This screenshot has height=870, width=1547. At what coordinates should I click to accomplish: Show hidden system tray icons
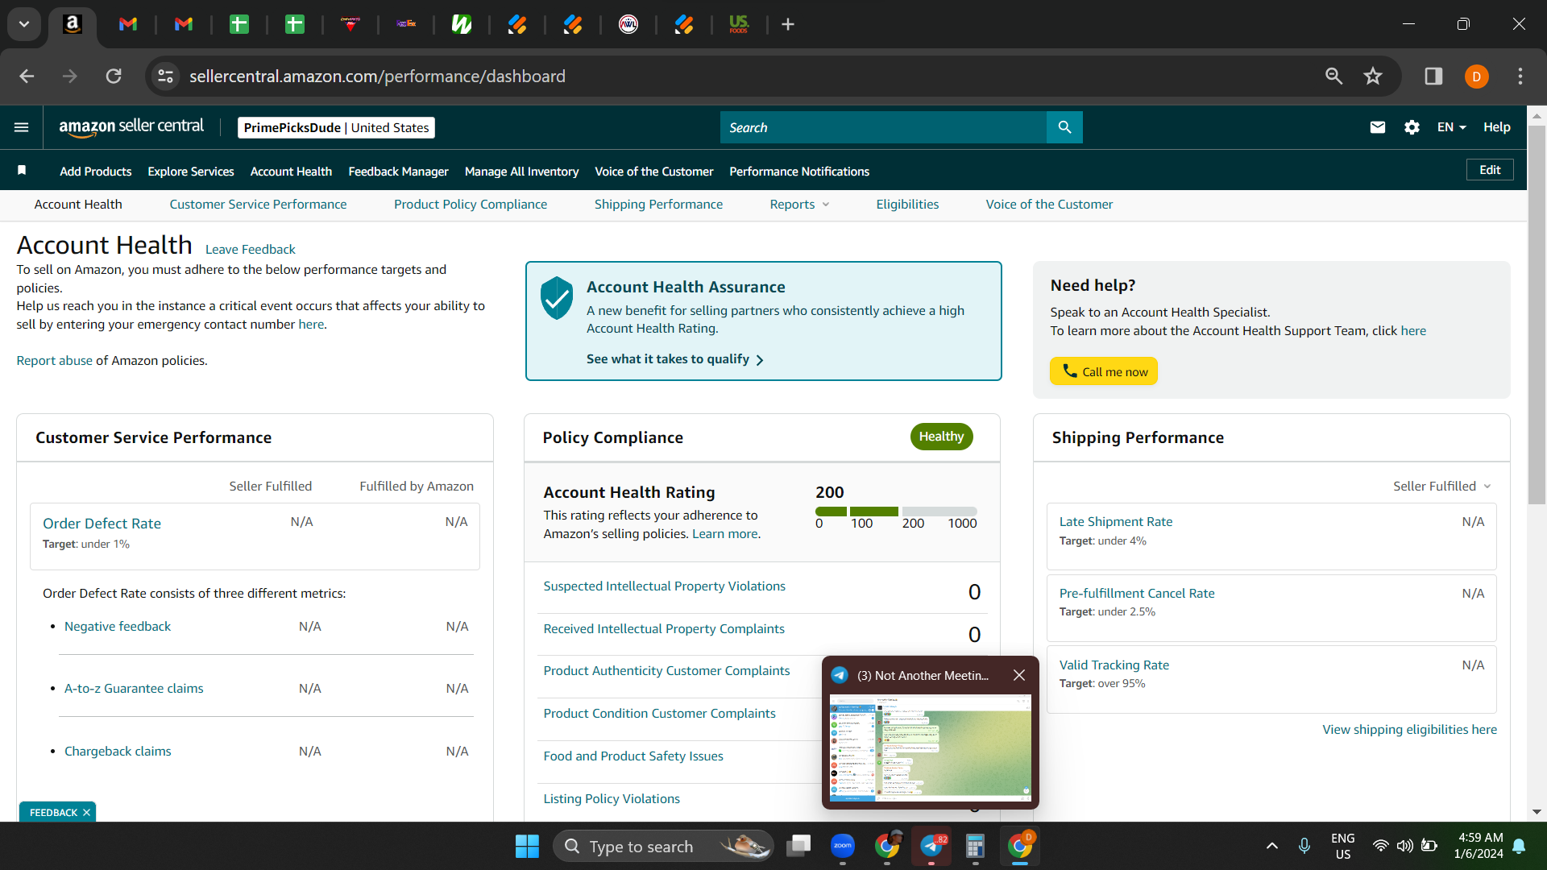(1272, 846)
